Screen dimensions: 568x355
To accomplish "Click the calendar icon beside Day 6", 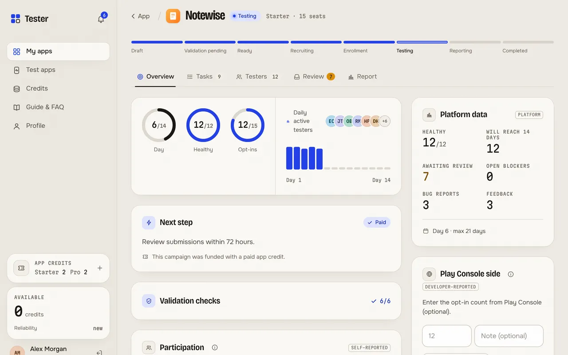I will [426, 231].
